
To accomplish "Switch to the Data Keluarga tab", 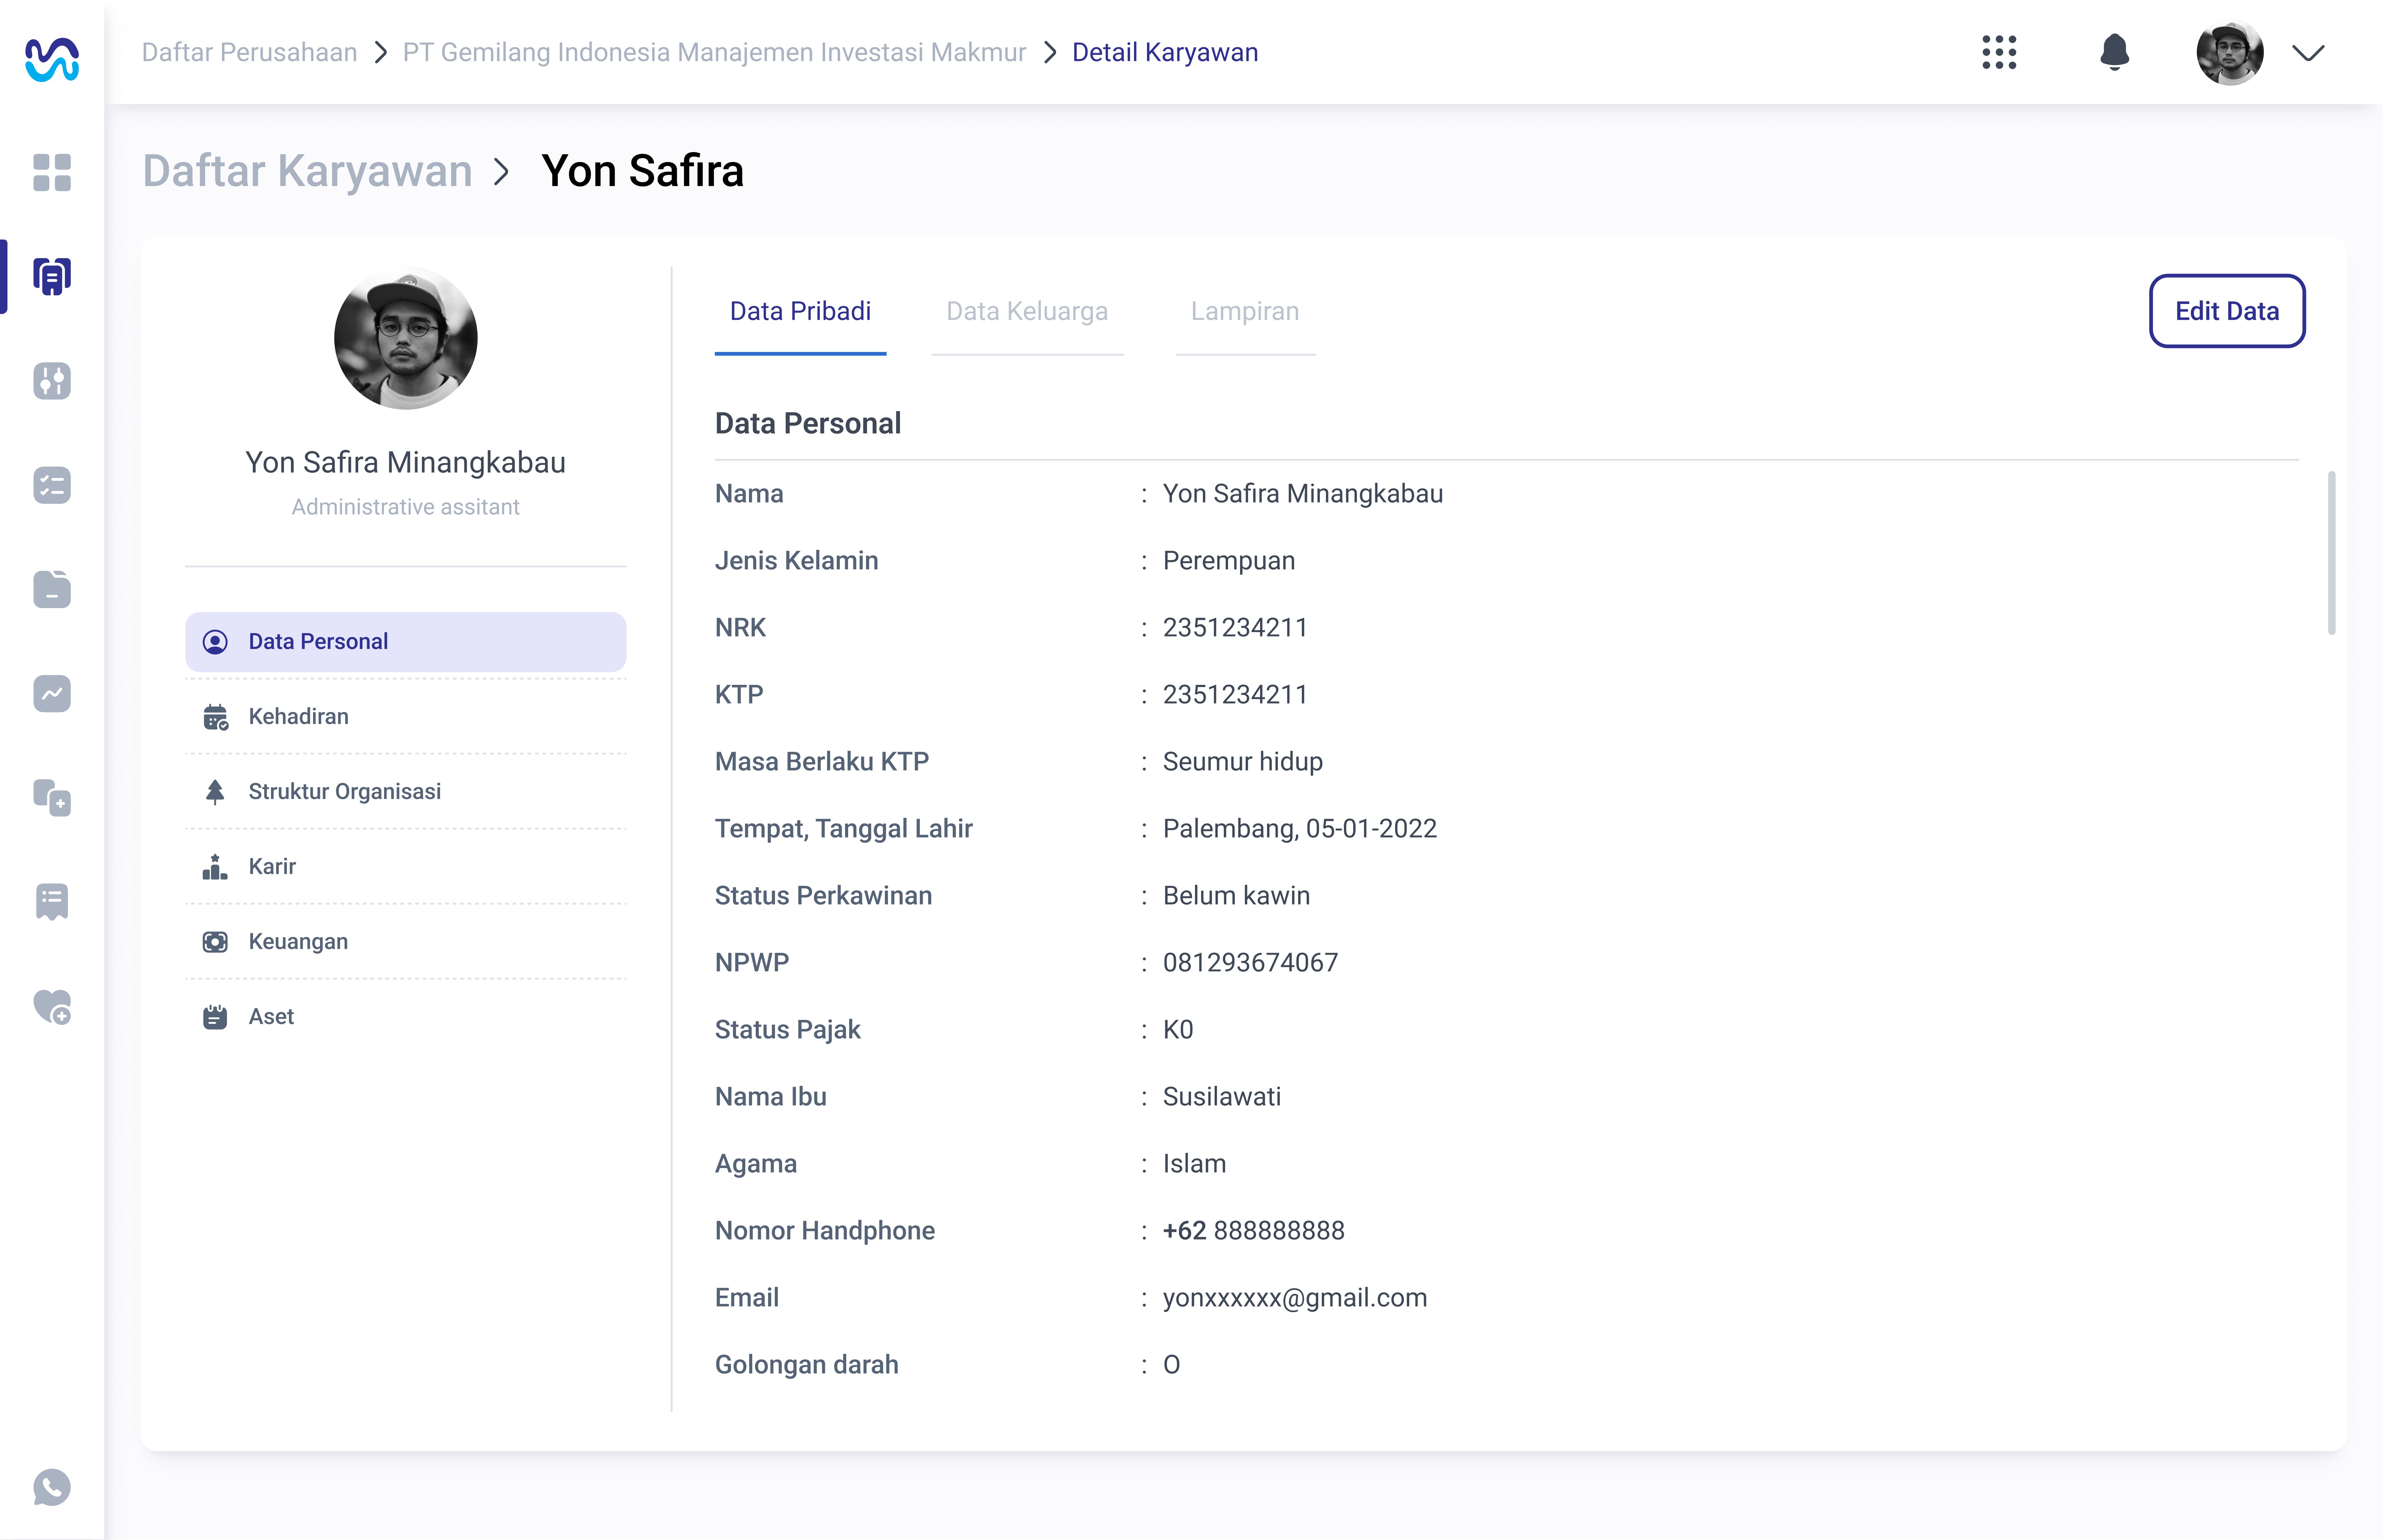I will coord(1027,312).
